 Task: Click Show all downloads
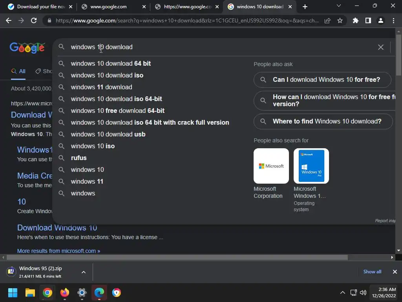[372, 272]
